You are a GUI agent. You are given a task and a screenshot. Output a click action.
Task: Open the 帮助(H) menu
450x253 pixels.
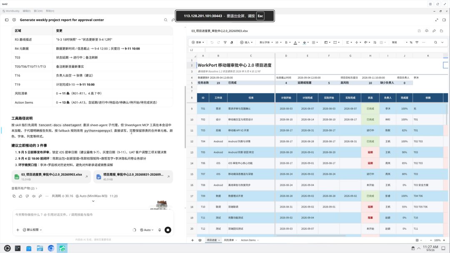tap(50, 11)
